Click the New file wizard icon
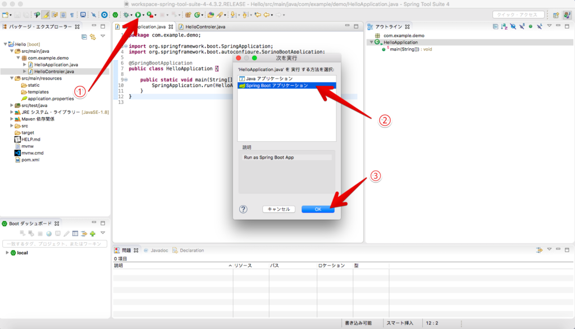 point(6,15)
